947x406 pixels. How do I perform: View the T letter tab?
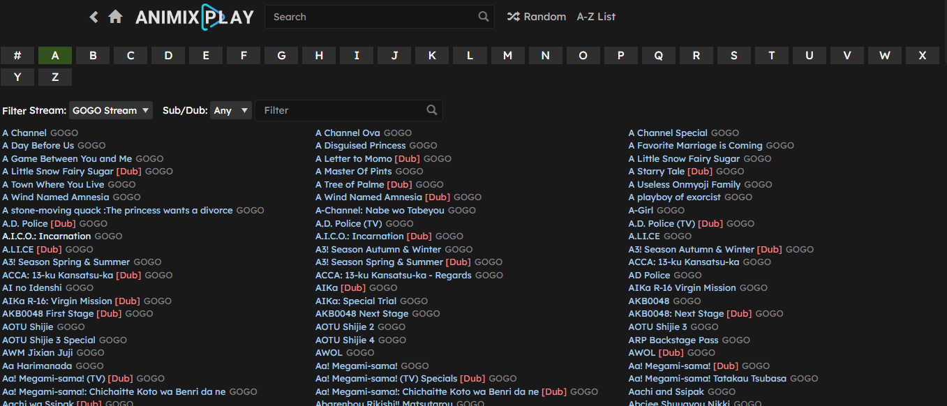771,56
